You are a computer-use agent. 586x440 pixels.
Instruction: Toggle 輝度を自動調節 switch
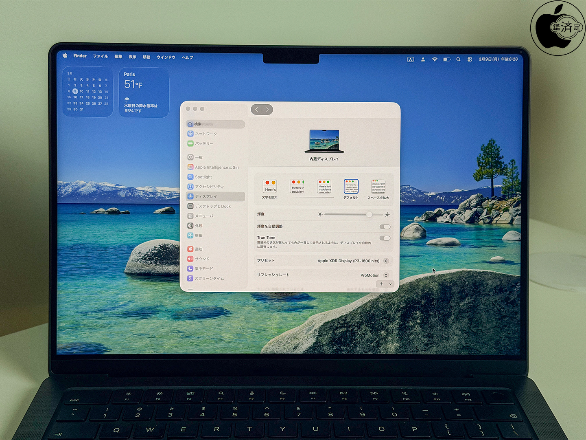385,227
